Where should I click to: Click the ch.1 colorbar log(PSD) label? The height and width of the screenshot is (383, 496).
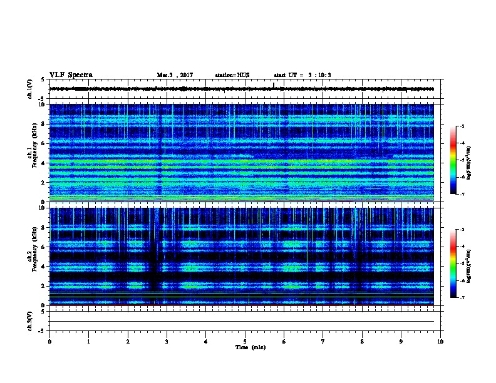(x=469, y=163)
